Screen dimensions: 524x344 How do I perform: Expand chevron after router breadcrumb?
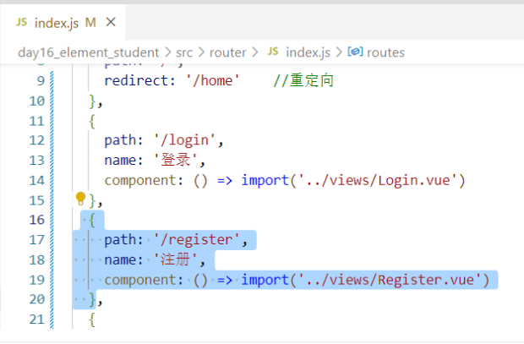click(x=255, y=52)
